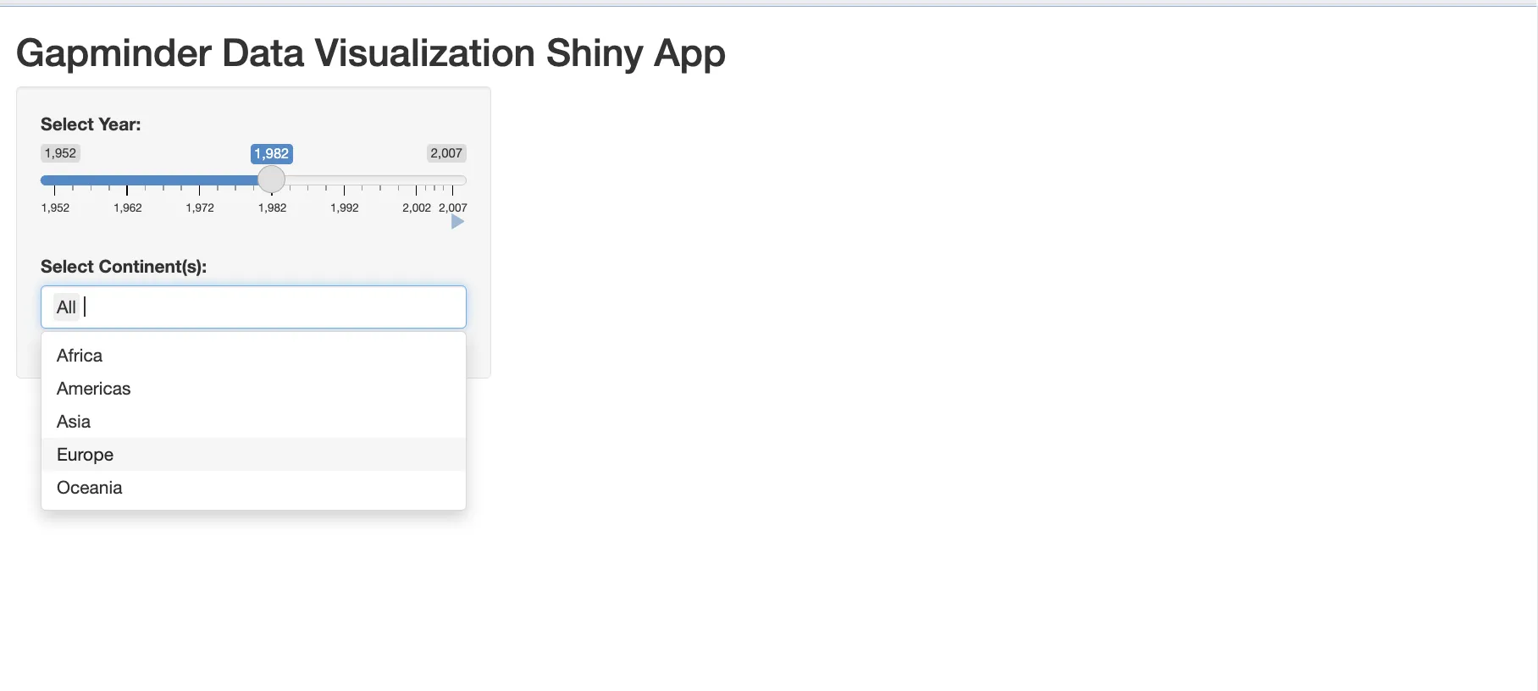The height and width of the screenshot is (691, 1538).
Task: Click the Gapminder Data Visualization Shiny App heading
Action: (370, 53)
